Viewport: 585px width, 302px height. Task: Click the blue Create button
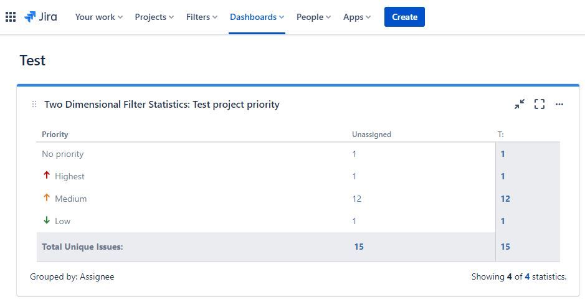pyautogui.click(x=404, y=17)
